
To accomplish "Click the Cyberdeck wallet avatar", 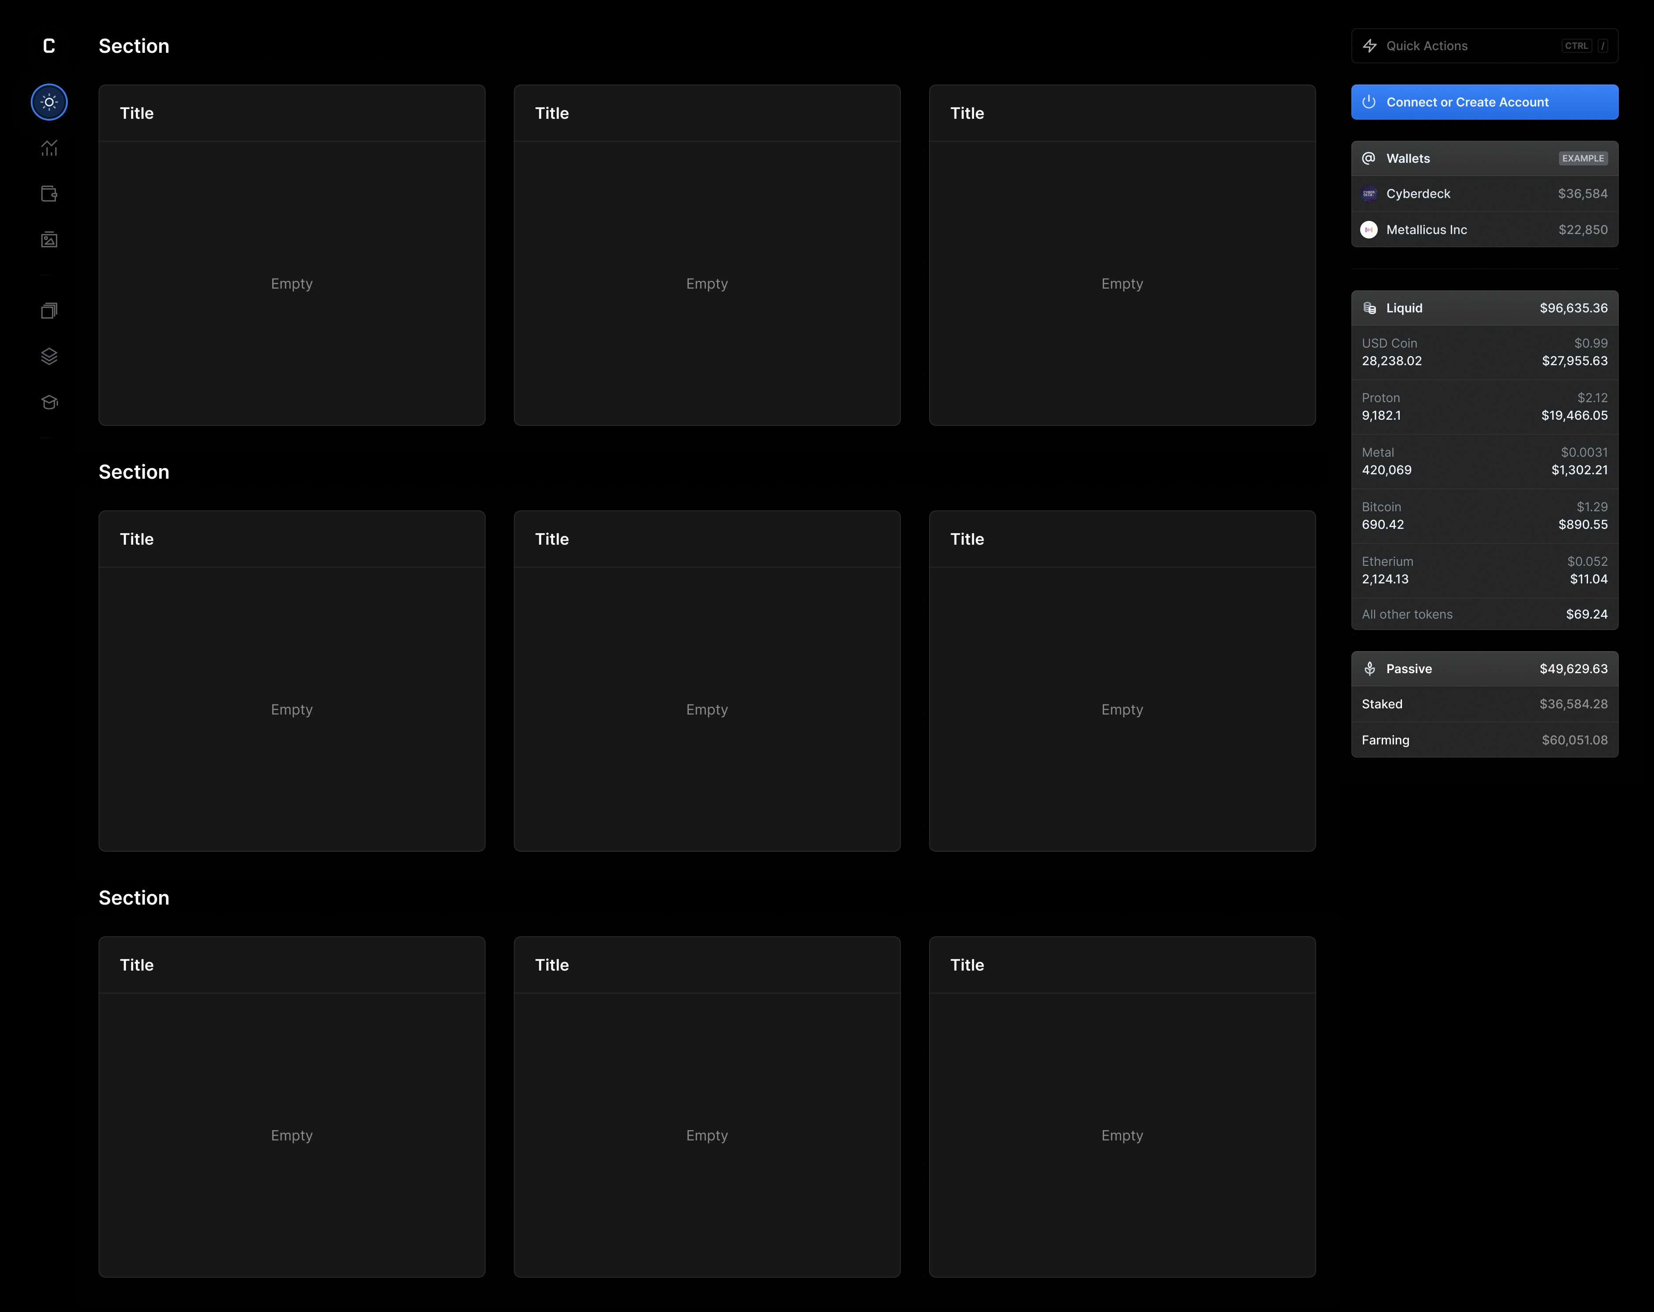I will 1369,194.
